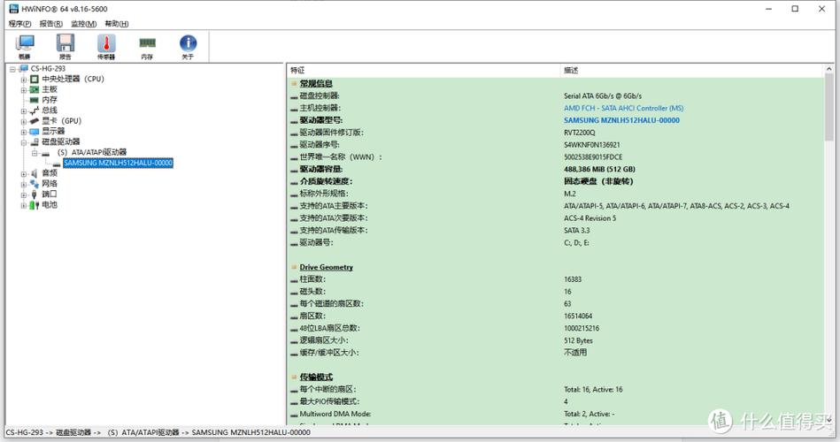Open the 帮助(H) menu
Viewport: 840px width, 442px height.
pyautogui.click(x=116, y=24)
